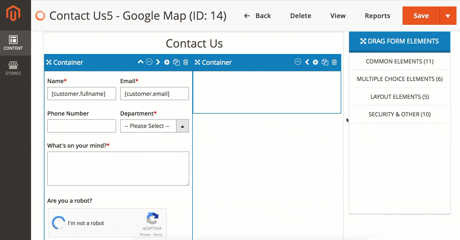Open the Department Please Select dropdown
The image size is (460, 240).
[x=154, y=126]
